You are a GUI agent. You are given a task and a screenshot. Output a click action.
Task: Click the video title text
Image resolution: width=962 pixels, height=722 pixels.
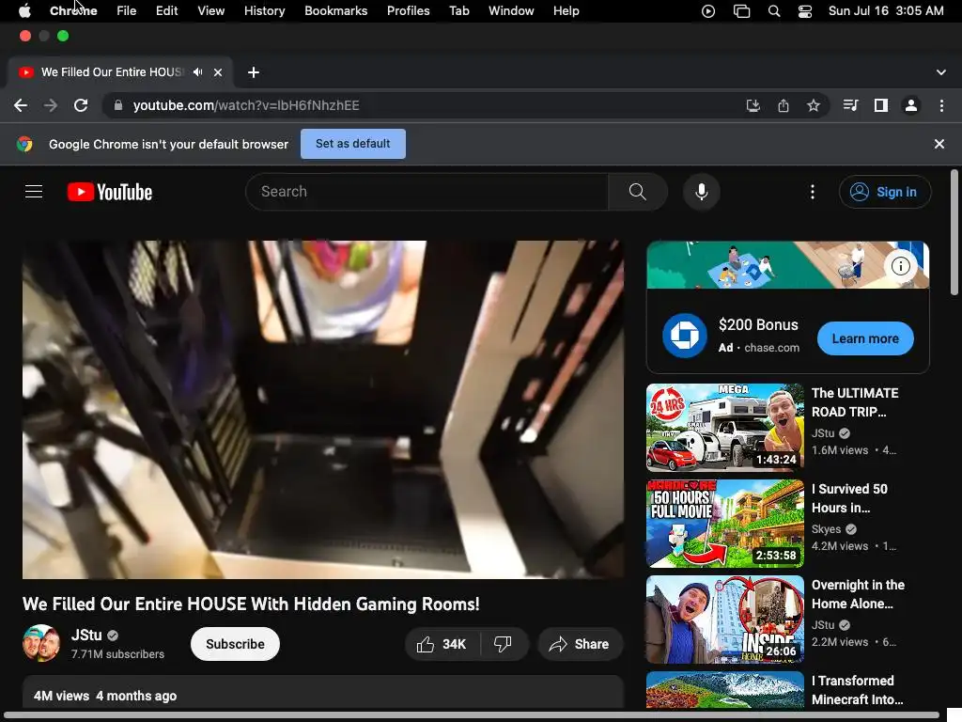(x=251, y=604)
